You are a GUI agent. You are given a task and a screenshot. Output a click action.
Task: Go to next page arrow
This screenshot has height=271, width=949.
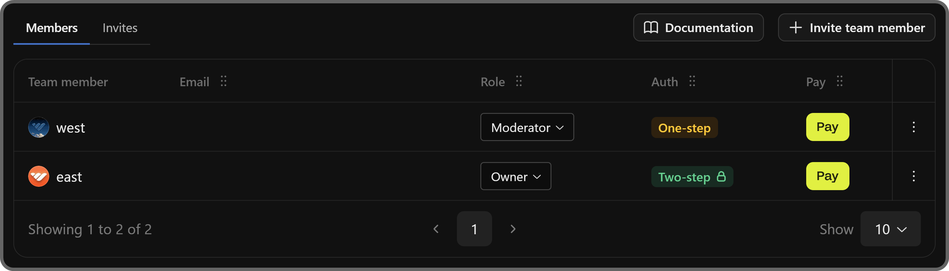513,229
